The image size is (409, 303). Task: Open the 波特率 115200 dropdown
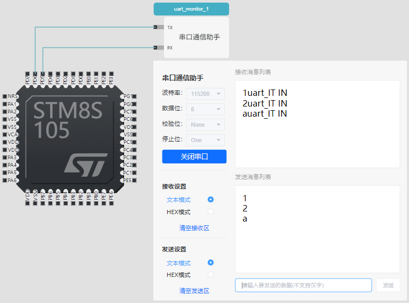click(x=205, y=94)
